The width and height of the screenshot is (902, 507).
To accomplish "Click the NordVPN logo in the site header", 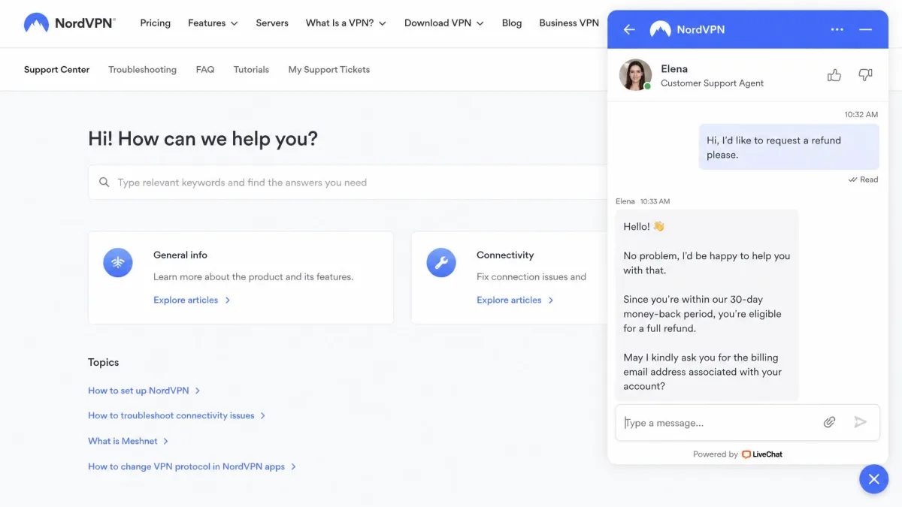I will coord(69,23).
